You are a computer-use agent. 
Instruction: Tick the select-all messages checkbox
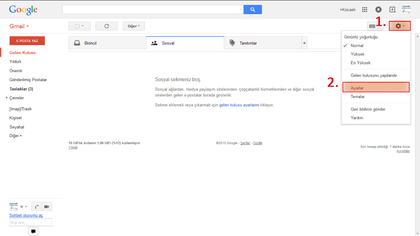point(77,26)
